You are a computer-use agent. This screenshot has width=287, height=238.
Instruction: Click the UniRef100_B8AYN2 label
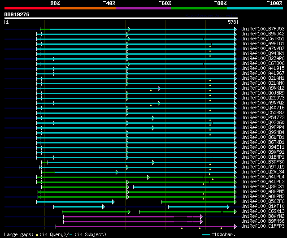[x=263, y=216]
